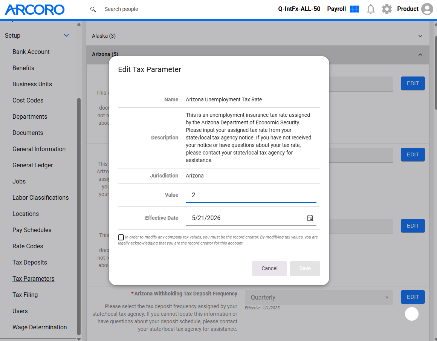Open General Information page

click(x=39, y=149)
